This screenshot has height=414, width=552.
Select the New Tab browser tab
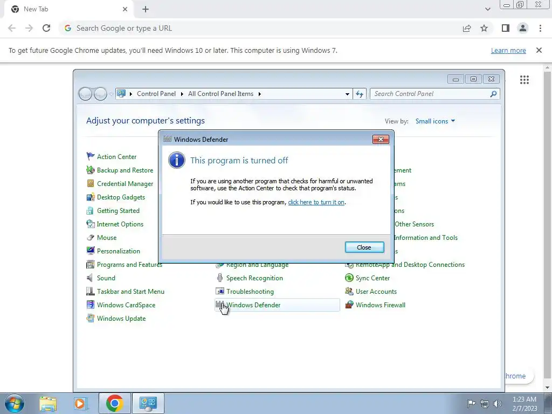point(67,10)
